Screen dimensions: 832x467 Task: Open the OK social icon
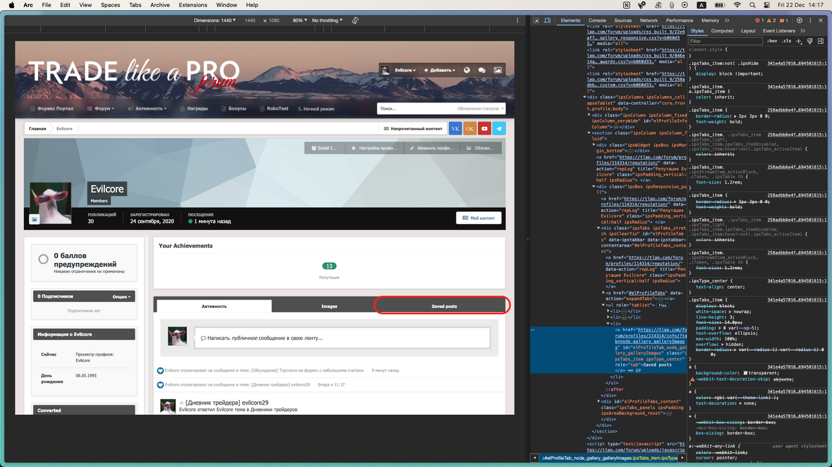click(x=470, y=129)
